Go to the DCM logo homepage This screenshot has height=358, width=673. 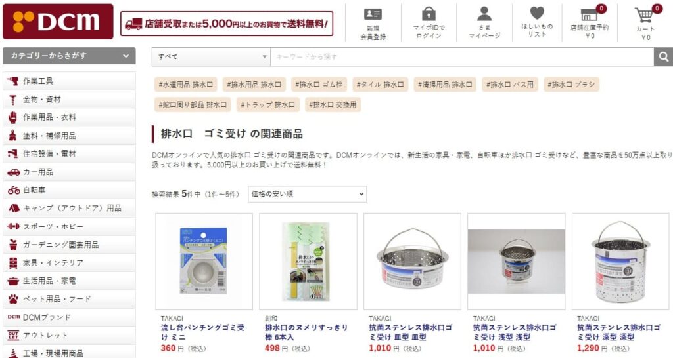coord(58,22)
